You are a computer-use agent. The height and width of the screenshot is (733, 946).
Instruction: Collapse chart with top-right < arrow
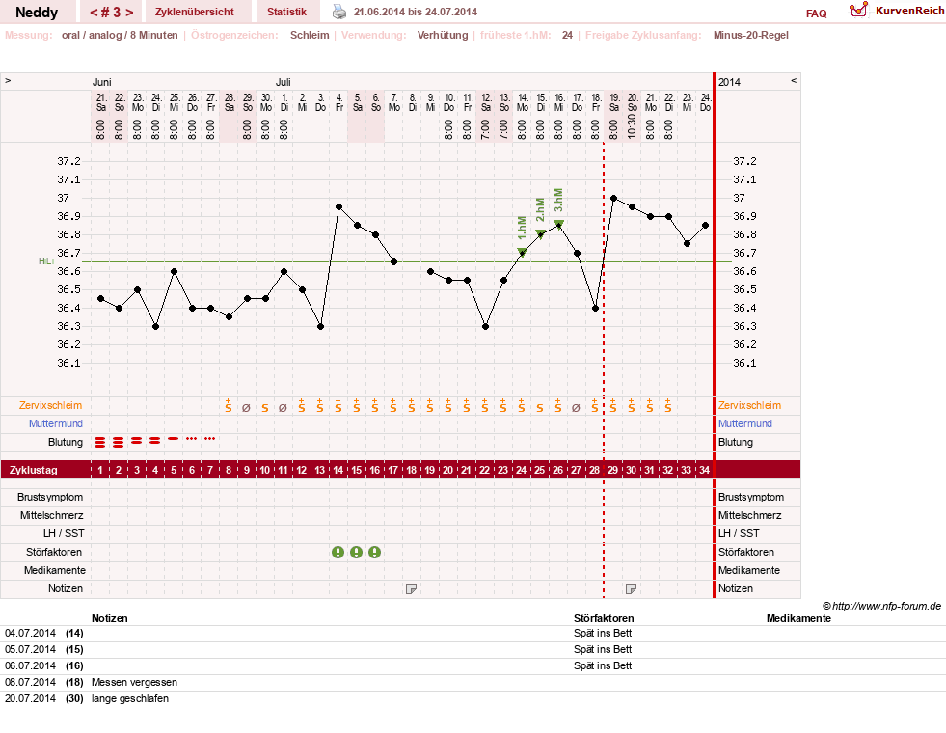click(794, 80)
